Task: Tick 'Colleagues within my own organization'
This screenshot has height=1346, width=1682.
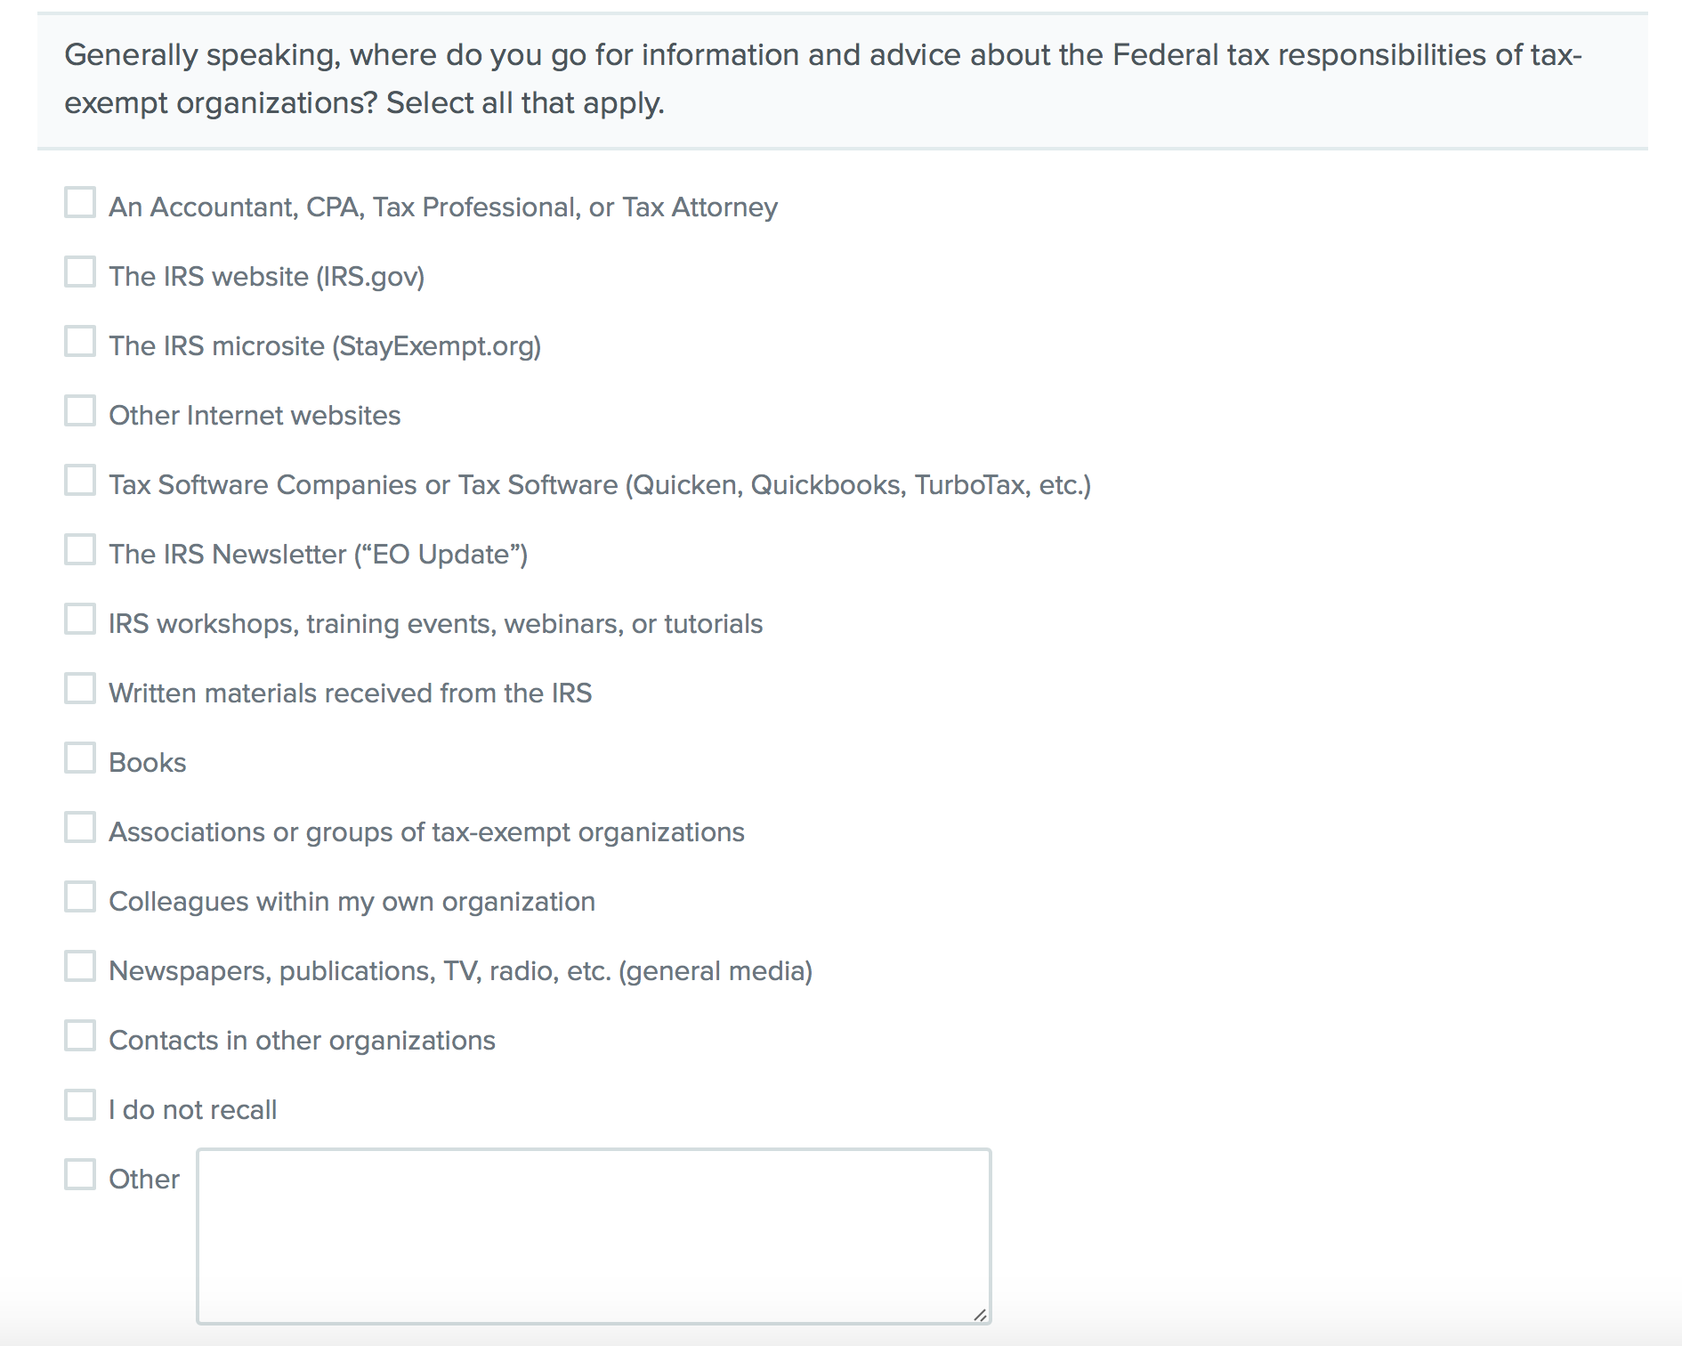Action: tap(80, 897)
